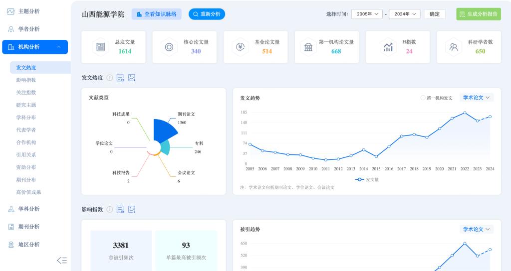Open the 2005年 start year dropdown
511x271 pixels.
pyautogui.click(x=369, y=14)
